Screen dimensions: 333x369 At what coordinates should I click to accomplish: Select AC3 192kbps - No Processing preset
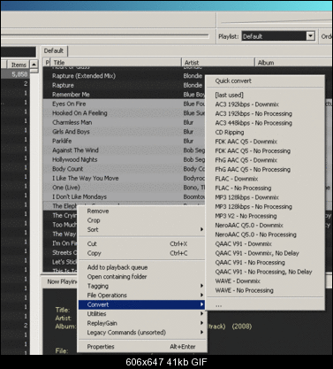click(x=265, y=113)
